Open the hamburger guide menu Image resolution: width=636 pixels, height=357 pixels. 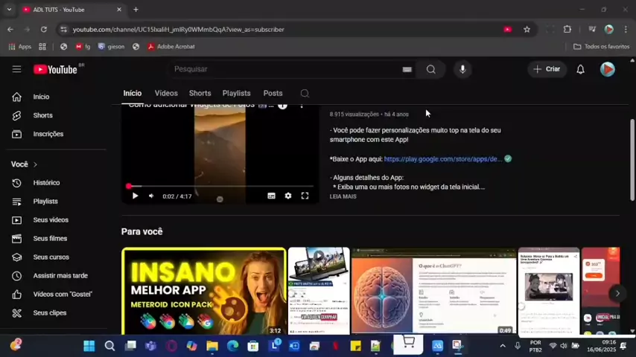[x=16, y=69]
